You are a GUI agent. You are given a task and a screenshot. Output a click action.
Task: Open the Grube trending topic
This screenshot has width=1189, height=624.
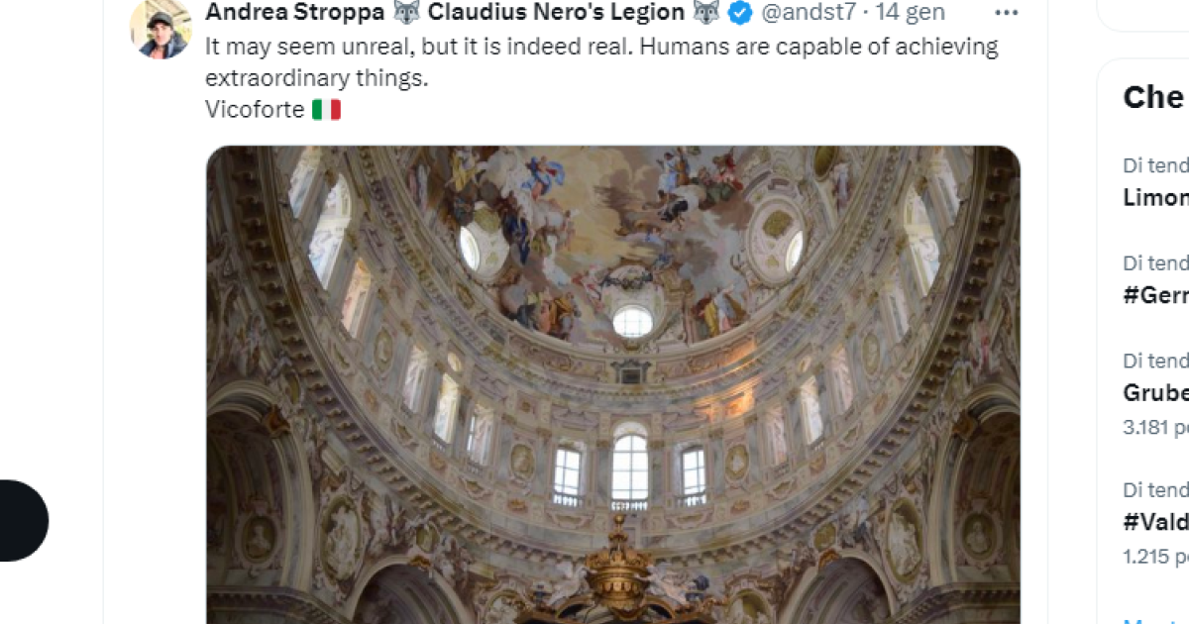click(x=1155, y=393)
